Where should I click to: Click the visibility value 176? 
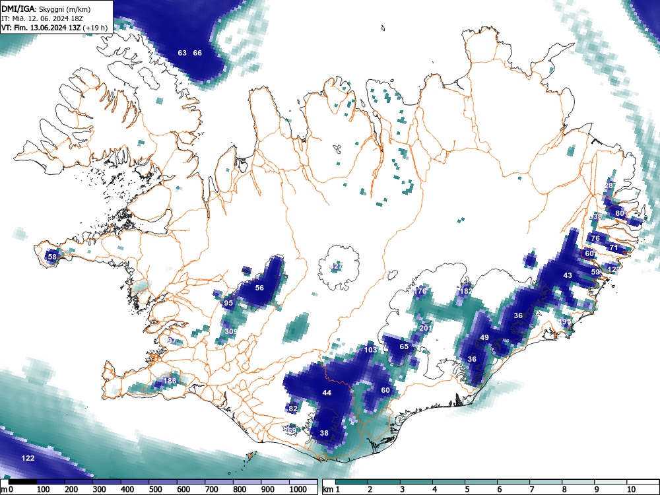click(x=420, y=291)
